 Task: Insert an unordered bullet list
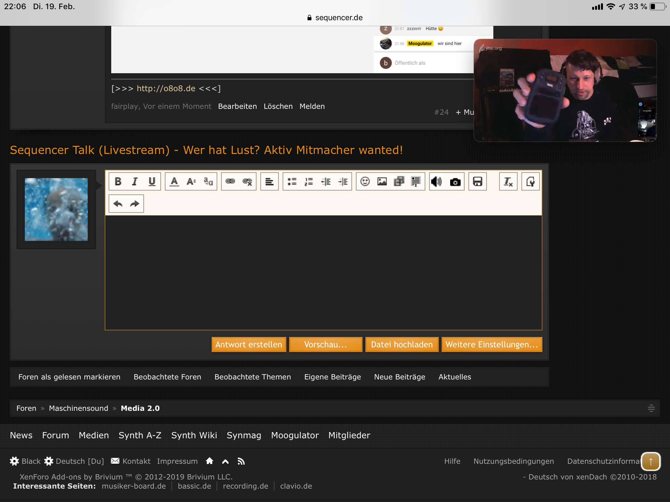(x=292, y=181)
